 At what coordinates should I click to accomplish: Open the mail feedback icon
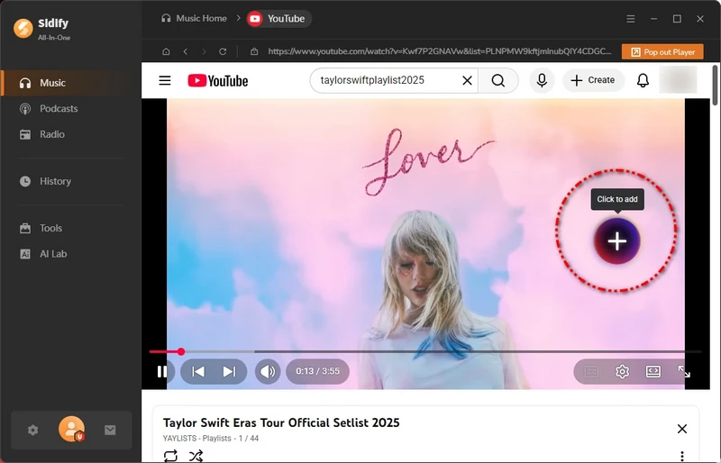(x=110, y=430)
